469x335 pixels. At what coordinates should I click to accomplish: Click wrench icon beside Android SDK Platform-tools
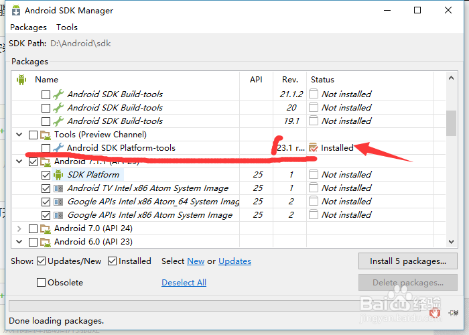pyautogui.click(x=58, y=148)
